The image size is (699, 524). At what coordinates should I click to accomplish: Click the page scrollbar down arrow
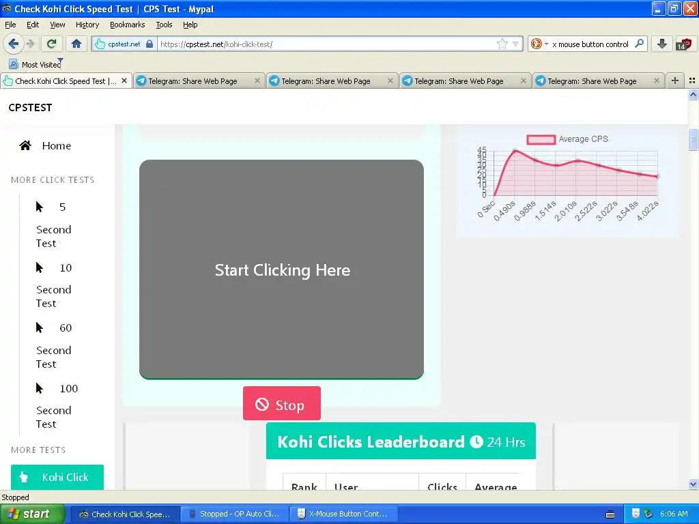pyautogui.click(x=693, y=484)
